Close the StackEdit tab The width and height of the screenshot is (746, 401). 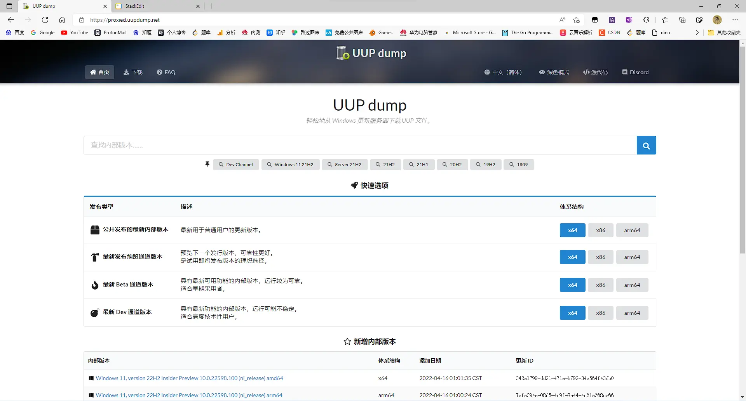click(x=198, y=6)
